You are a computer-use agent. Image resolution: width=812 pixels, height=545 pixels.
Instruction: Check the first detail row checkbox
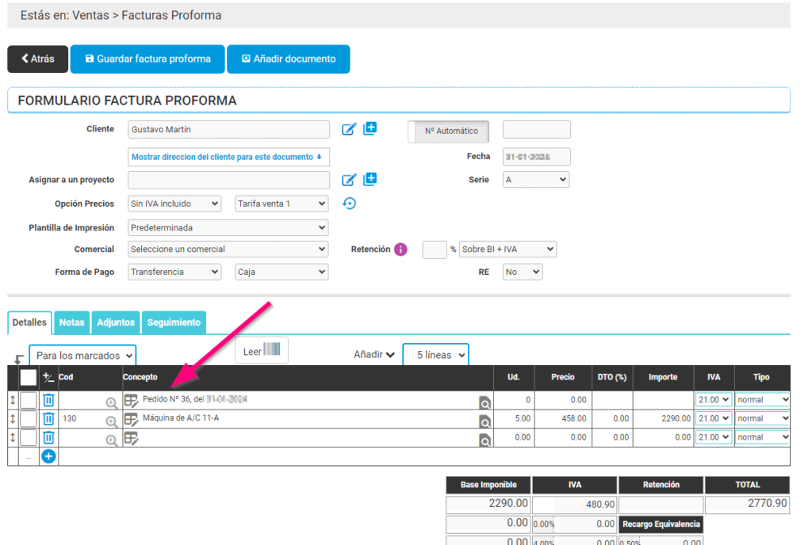[x=28, y=399]
